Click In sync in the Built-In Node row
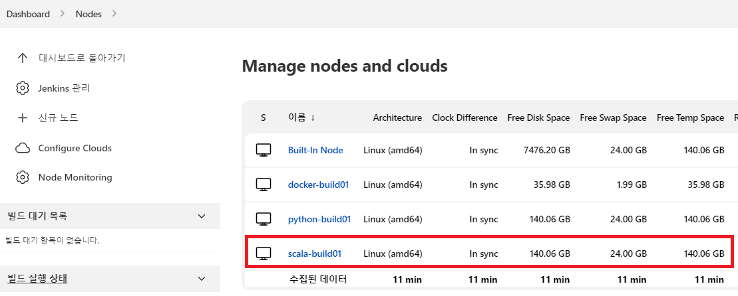738x296 pixels. 483,151
